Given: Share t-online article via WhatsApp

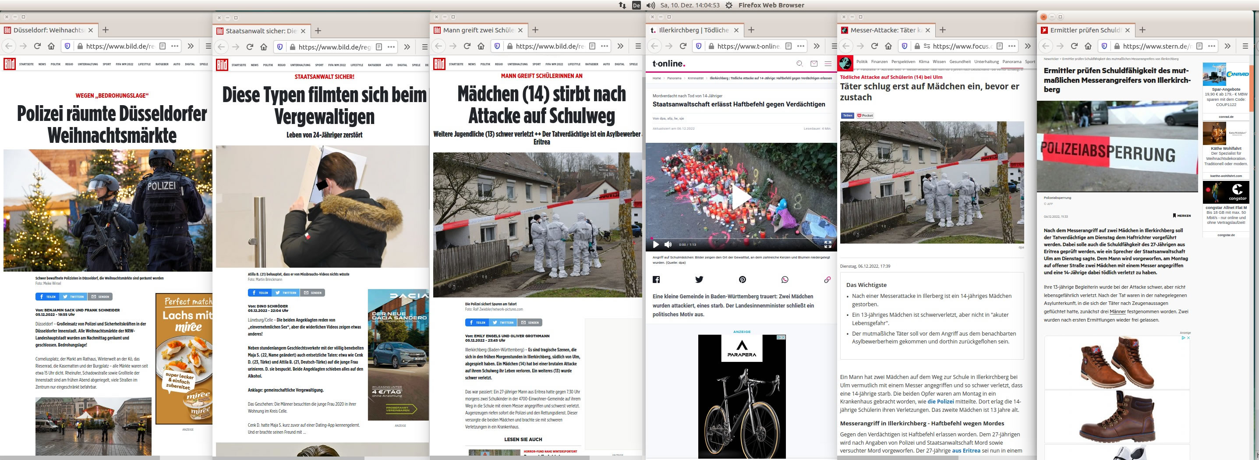Looking at the screenshot, I should click(x=785, y=280).
